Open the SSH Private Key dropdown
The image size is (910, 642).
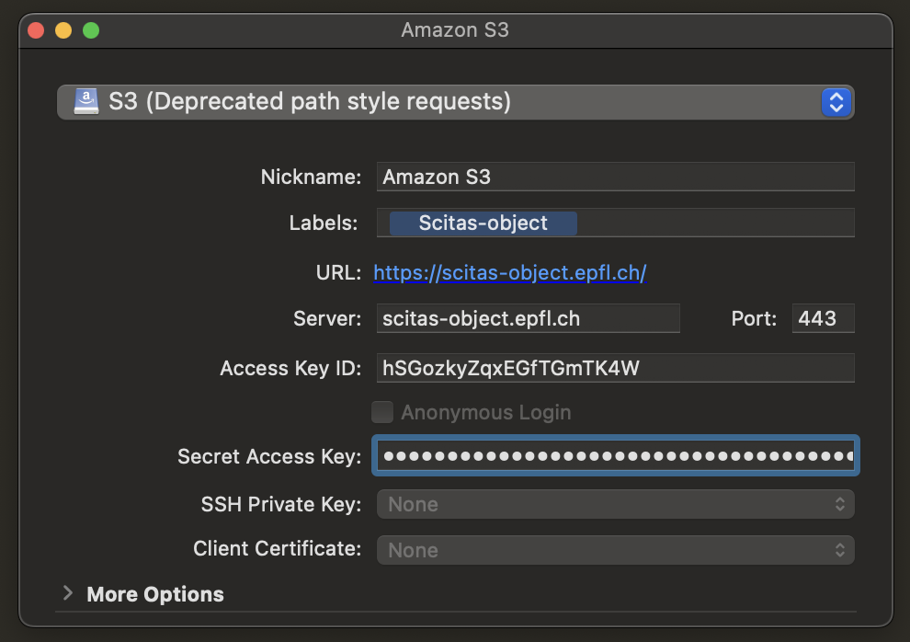(615, 504)
